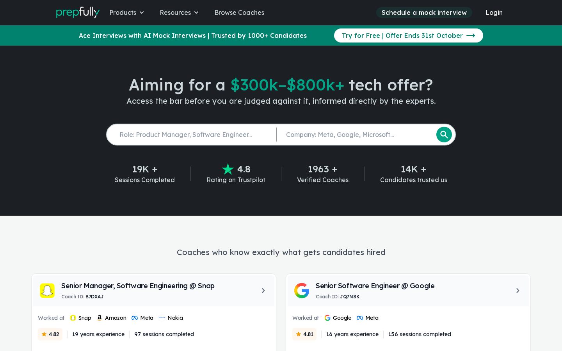
Task: Click 19 years experience text
Action: (98, 334)
